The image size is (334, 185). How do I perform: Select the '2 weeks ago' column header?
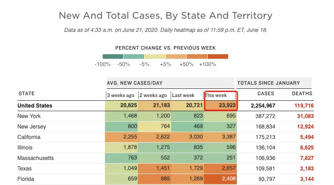tap(153, 95)
